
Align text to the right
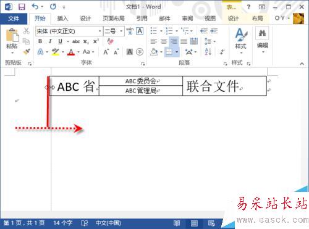click(174, 41)
